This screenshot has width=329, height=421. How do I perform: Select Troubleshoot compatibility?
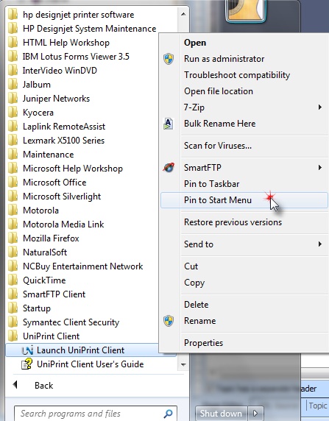(x=237, y=75)
